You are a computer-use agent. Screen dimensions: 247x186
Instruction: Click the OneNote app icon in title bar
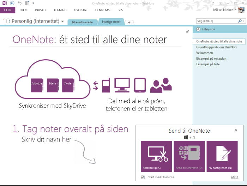coord(5,3)
